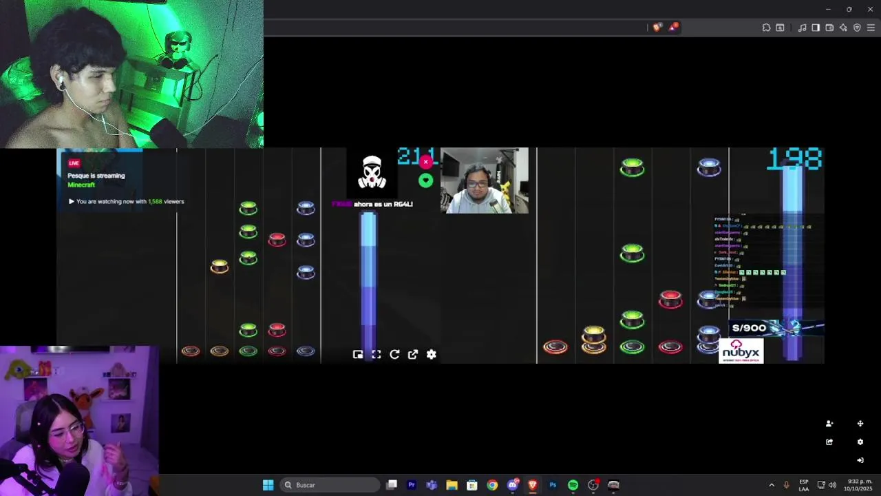Click the nubyx sponsor logo
Screen dimensions: 881x496
(741, 350)
